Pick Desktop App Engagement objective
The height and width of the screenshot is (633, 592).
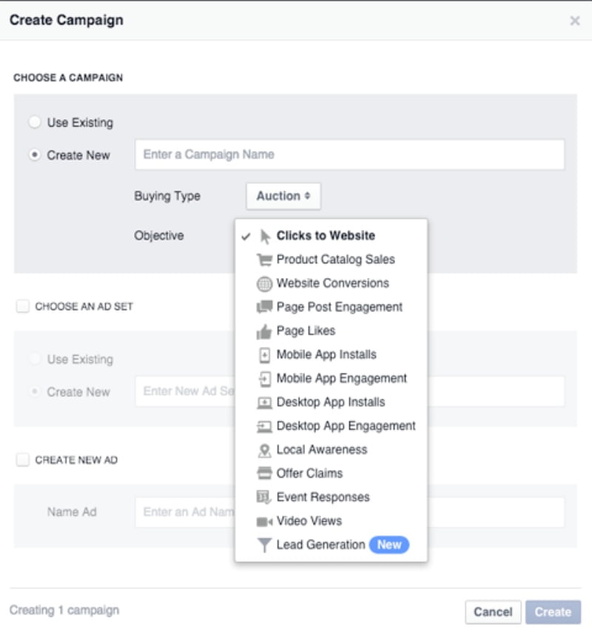[x=346, y=426]
